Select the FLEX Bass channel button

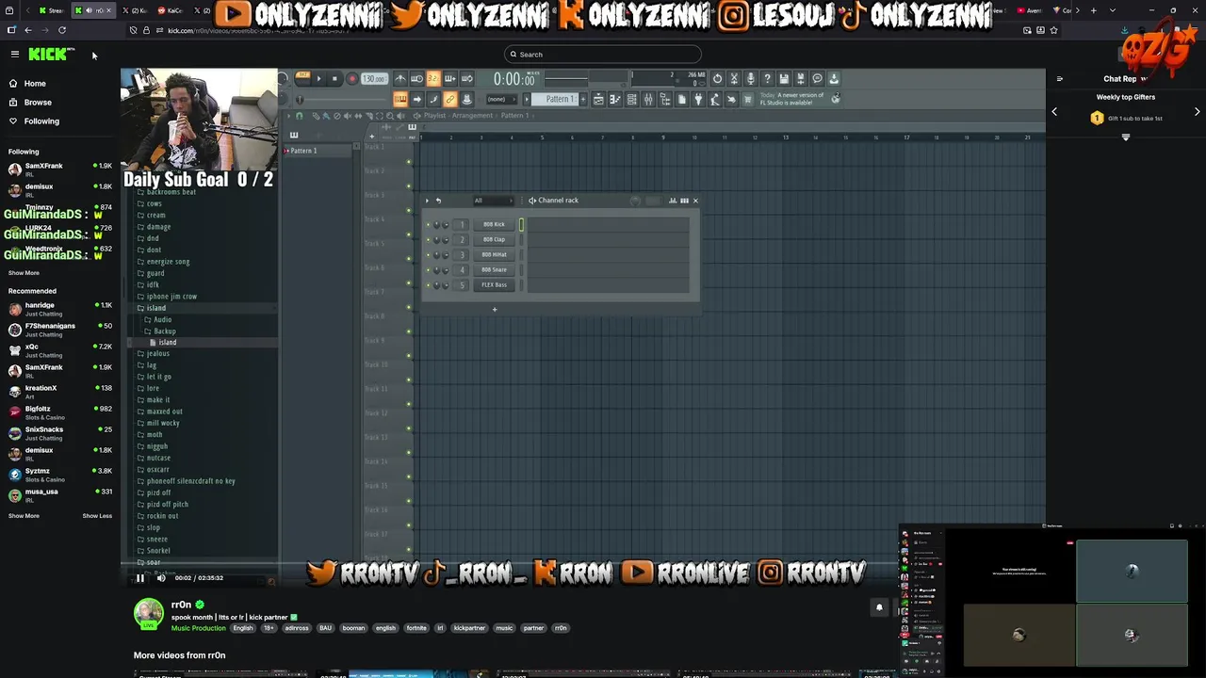point(494,284)
